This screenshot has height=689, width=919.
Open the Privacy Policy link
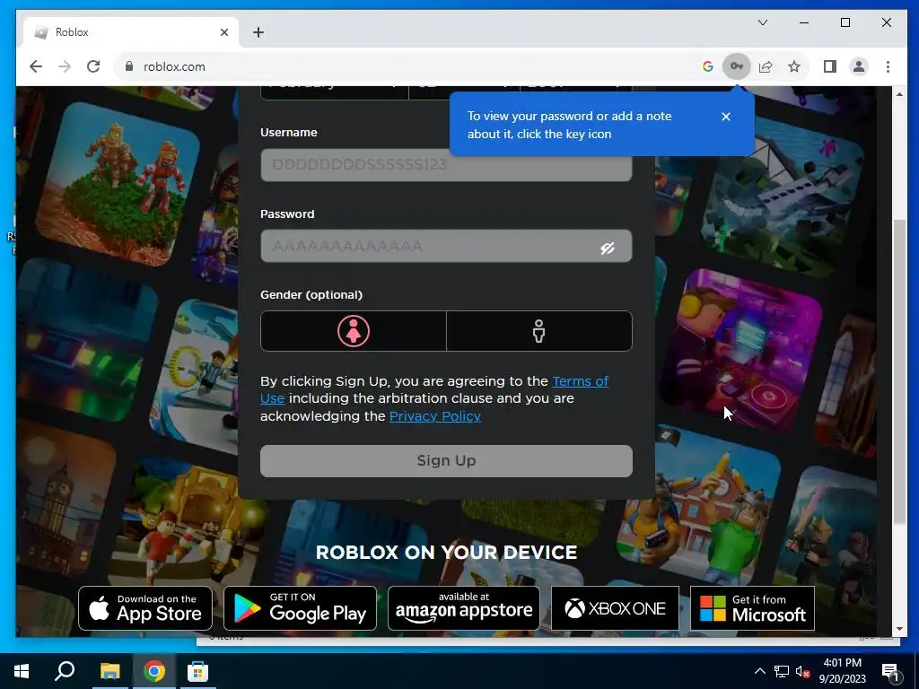[435, 416]
